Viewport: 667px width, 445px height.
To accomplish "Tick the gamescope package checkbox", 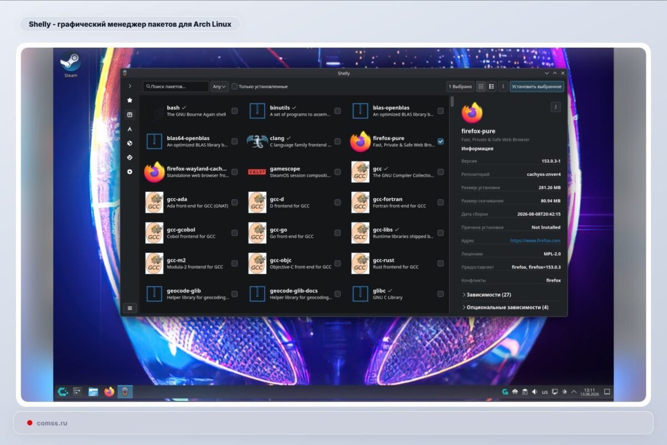I will tap(337, 172).
